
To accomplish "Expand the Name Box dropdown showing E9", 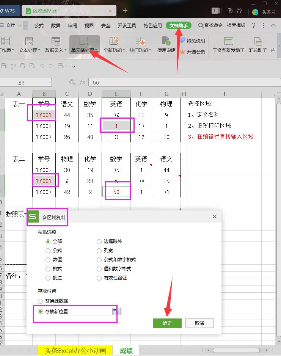I will click(50, 82).
